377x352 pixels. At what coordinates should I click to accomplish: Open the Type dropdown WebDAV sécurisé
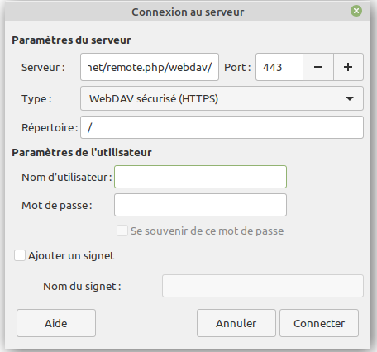pos(222,98)
